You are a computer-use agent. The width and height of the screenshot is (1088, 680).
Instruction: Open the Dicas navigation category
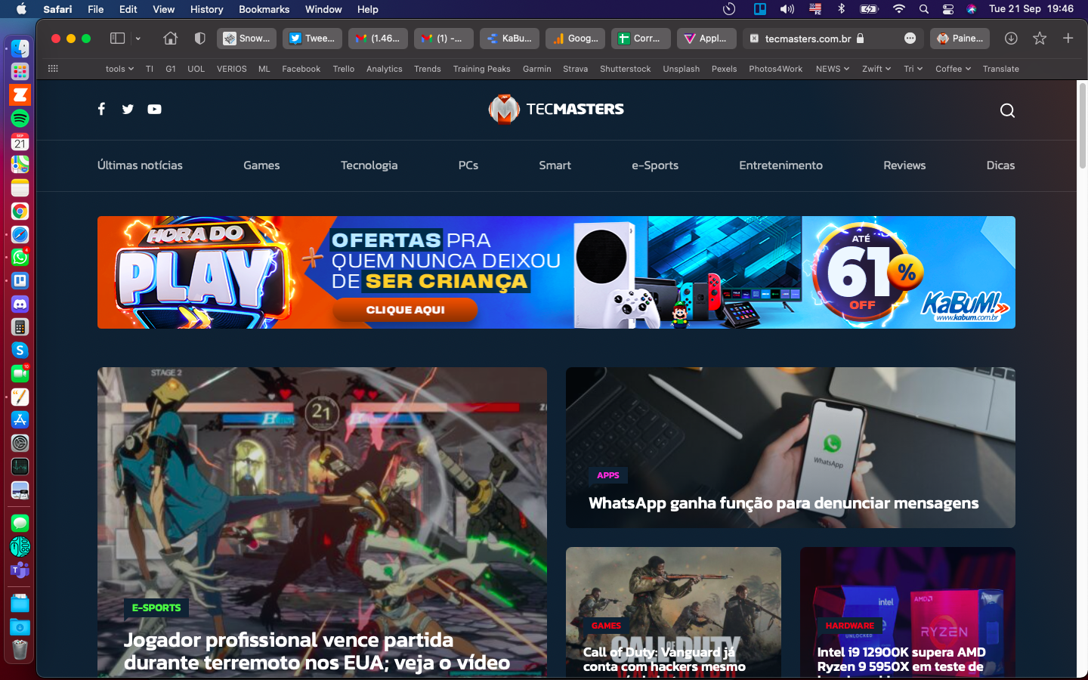tap(1000, 165)
